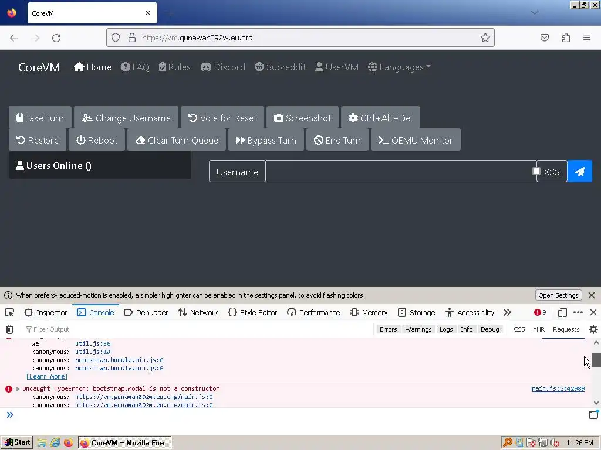Screen dimensions: 601x450
Task: Toggle responsive design mode icon
Action: [562, 312]
